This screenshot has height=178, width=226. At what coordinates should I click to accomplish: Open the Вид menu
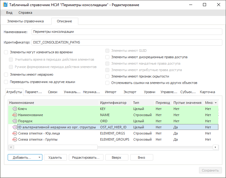(x=9, y=13)
